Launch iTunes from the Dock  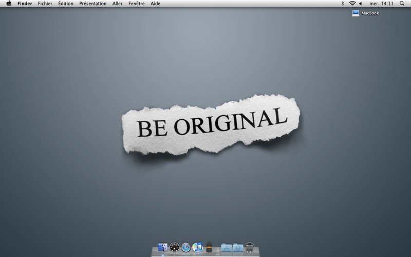[197, 247]
